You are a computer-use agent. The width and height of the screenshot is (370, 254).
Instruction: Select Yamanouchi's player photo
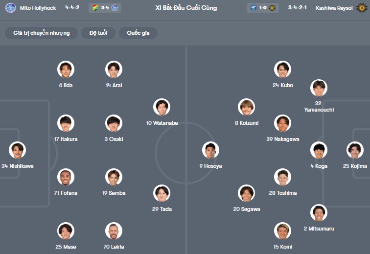pyautogui.click(x=319, y=88)
